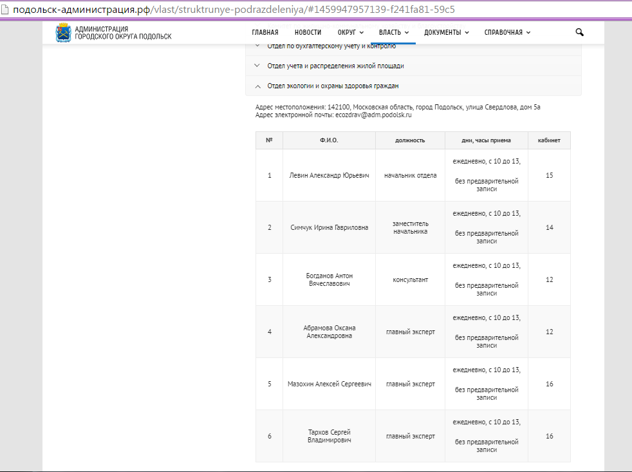Expand Отдел по бухгалтерскому учету и контролю
Image resolution: width=632 pixels, height=472 pixels.
(x=331, y=46)
